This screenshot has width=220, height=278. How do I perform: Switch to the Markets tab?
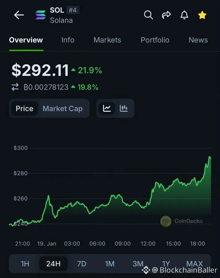point(107,40)
